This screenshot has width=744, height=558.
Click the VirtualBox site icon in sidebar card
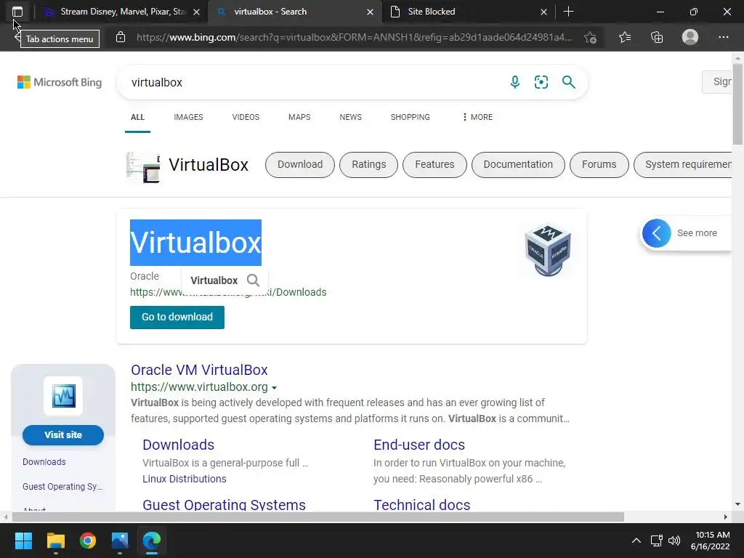63,396
